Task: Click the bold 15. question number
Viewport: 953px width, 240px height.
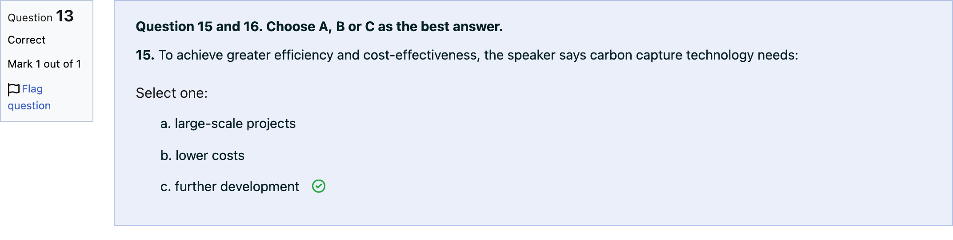Action: tap(145, 55)
